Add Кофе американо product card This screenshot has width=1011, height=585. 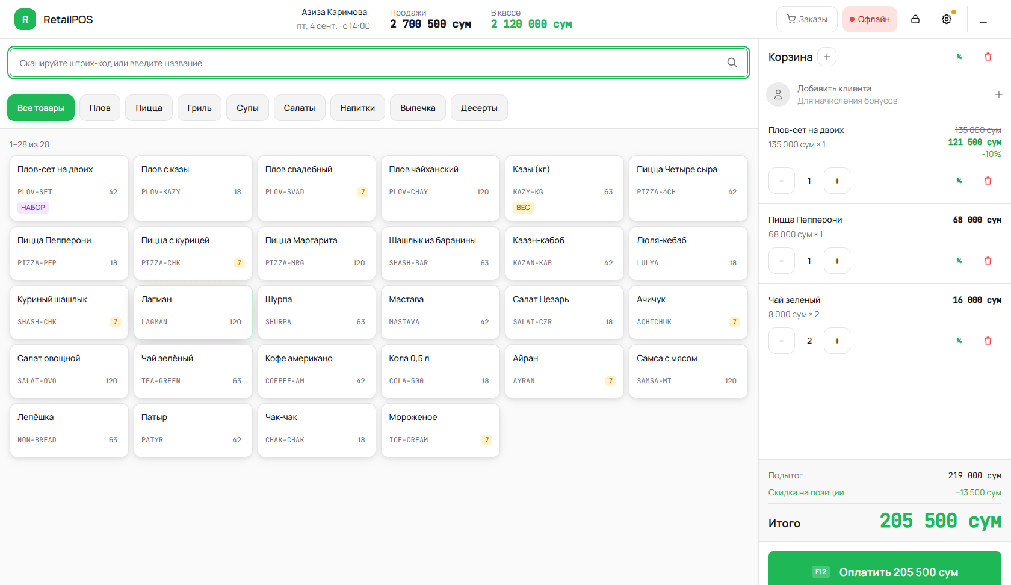click(317, 371)
